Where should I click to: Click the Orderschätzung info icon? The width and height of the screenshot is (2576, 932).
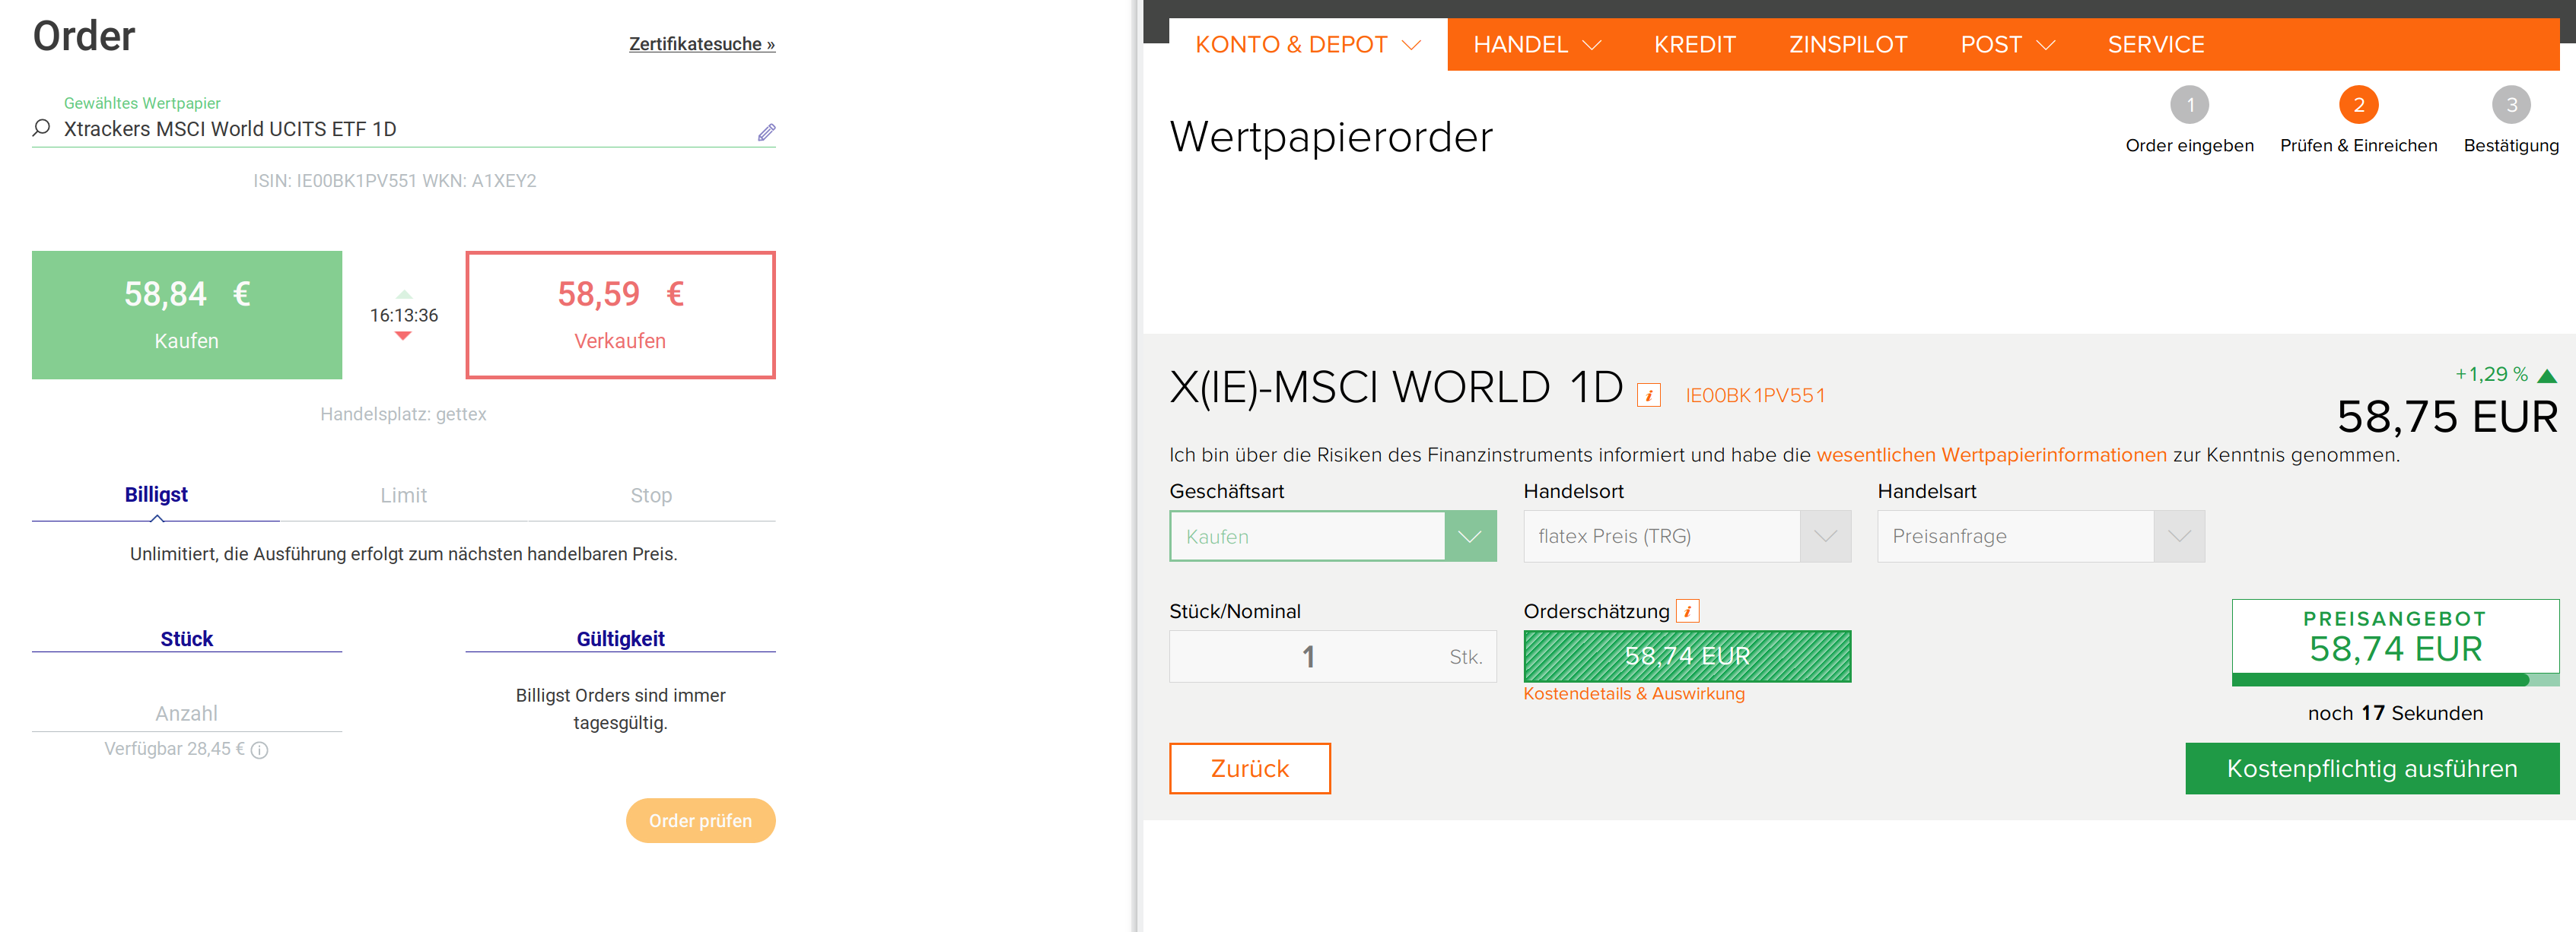(1687, 611)
